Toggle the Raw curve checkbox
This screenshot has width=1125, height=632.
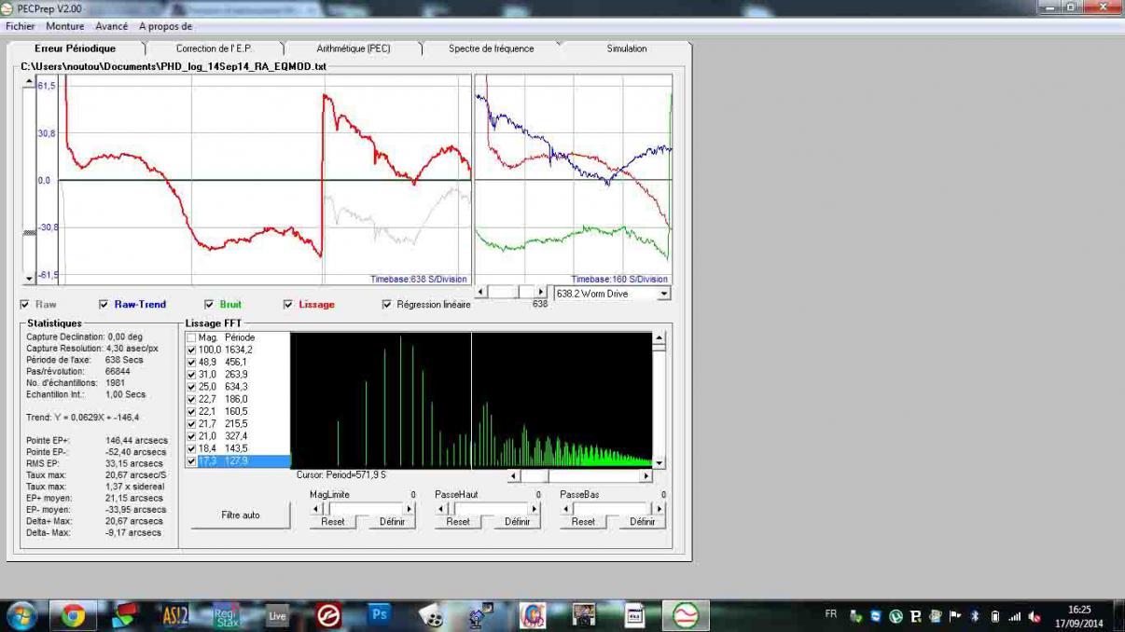24,305
